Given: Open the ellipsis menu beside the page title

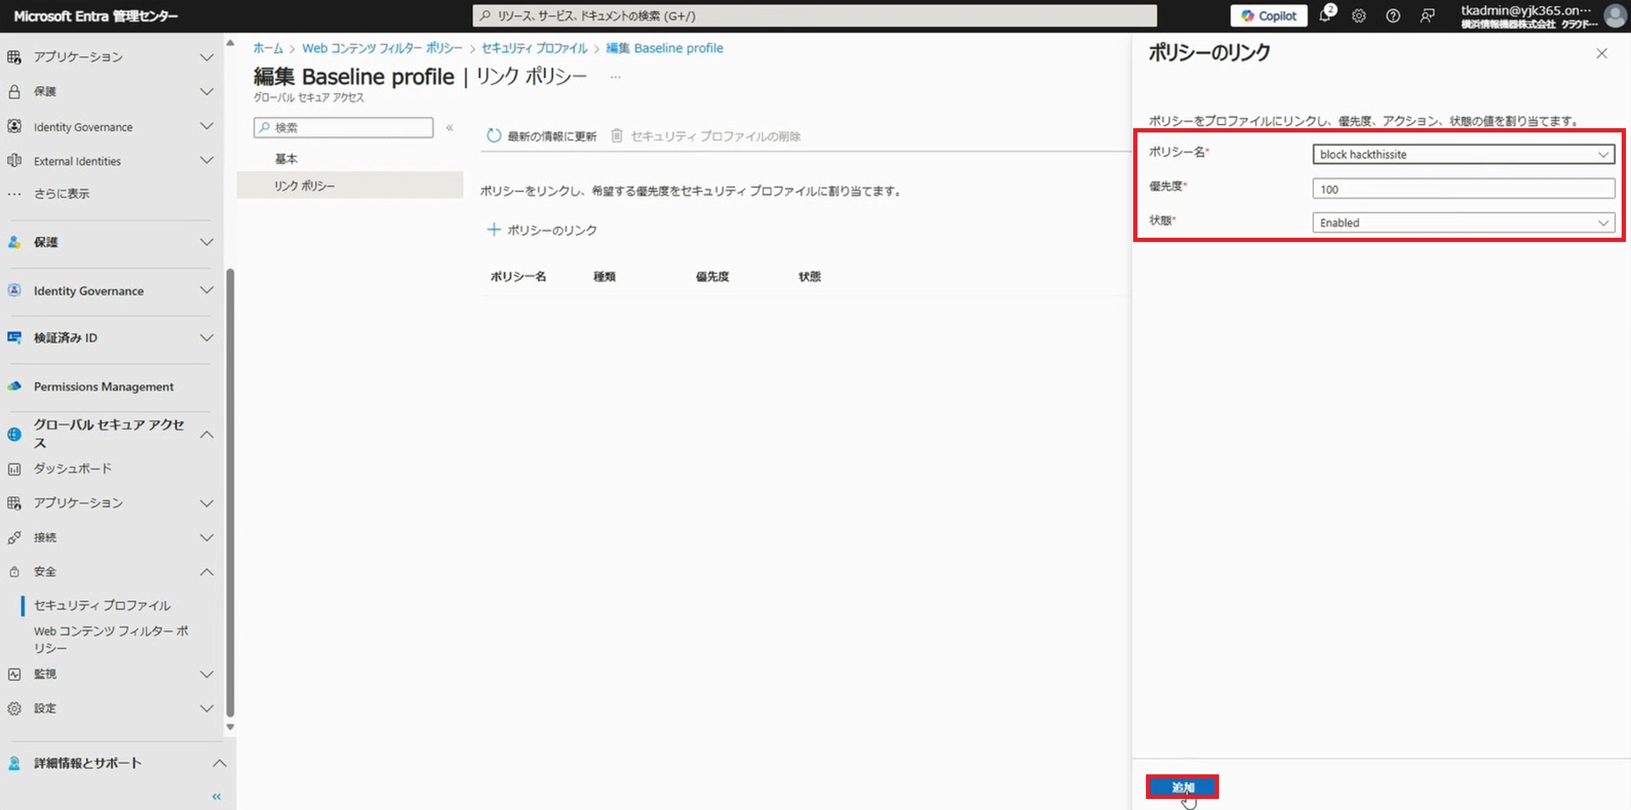Looking at the screenshot, I should click(x=616, y=77).
